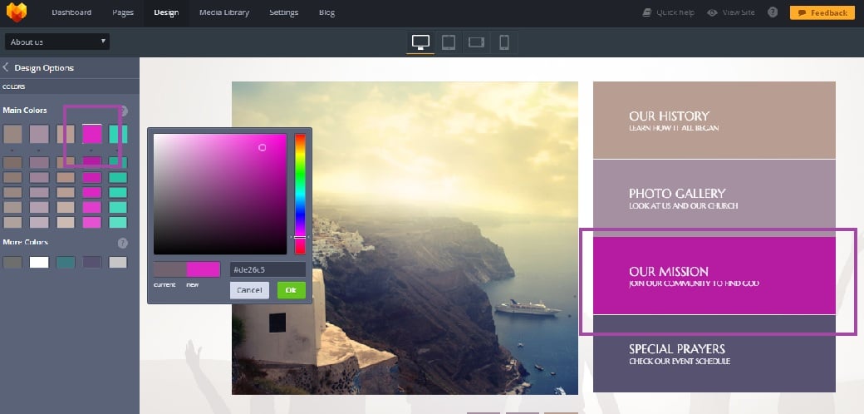Switch to portrait tablet preview
Screen dimensions: 864x414
[448, 42]
